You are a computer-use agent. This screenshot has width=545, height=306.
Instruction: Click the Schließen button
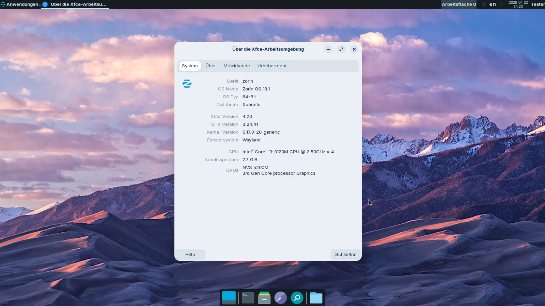[x=345, y=255]
